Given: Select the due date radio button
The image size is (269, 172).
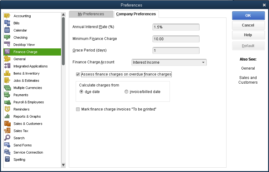Looking at the screenshot, I should coord(81,92).
